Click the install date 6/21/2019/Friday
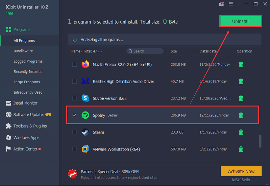Viewport: 270px width, 186px height. pos(213,149)
